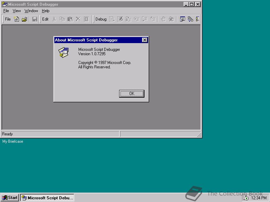Screen dimensions: 270x202
Task: Minimize the Microsoft Script Debugger window
Action: [186, 4]
